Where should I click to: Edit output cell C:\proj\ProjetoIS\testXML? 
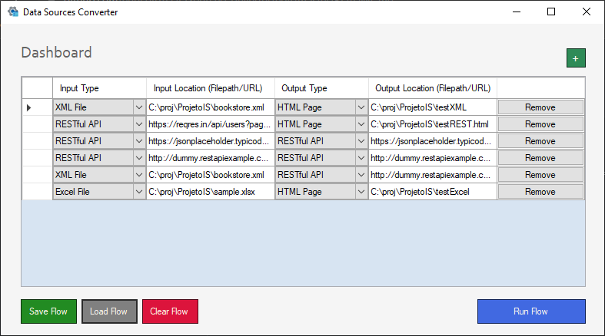coord(433,107)
